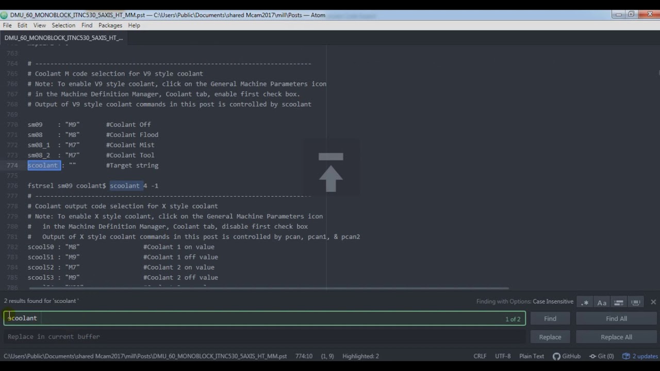The width and height of the screenshot is (660, 371).
Task: Open the Selection menu
Action: [63, 25]
